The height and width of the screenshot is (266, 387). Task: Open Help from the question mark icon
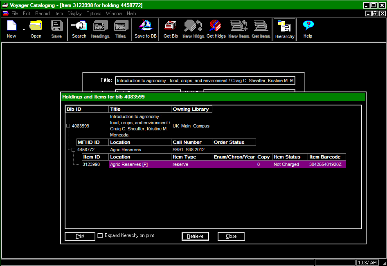tap(308, 27)
